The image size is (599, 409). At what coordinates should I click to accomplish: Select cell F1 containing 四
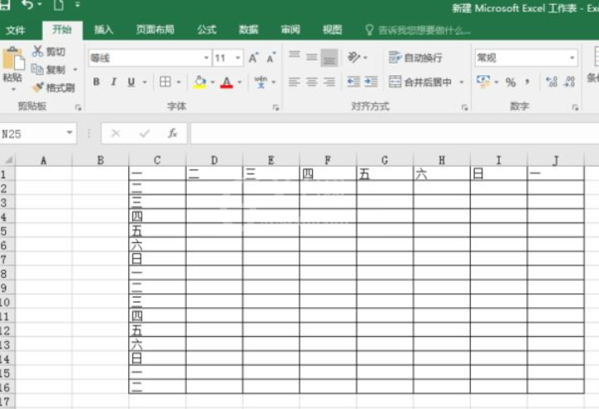click(x=328, y=174)
